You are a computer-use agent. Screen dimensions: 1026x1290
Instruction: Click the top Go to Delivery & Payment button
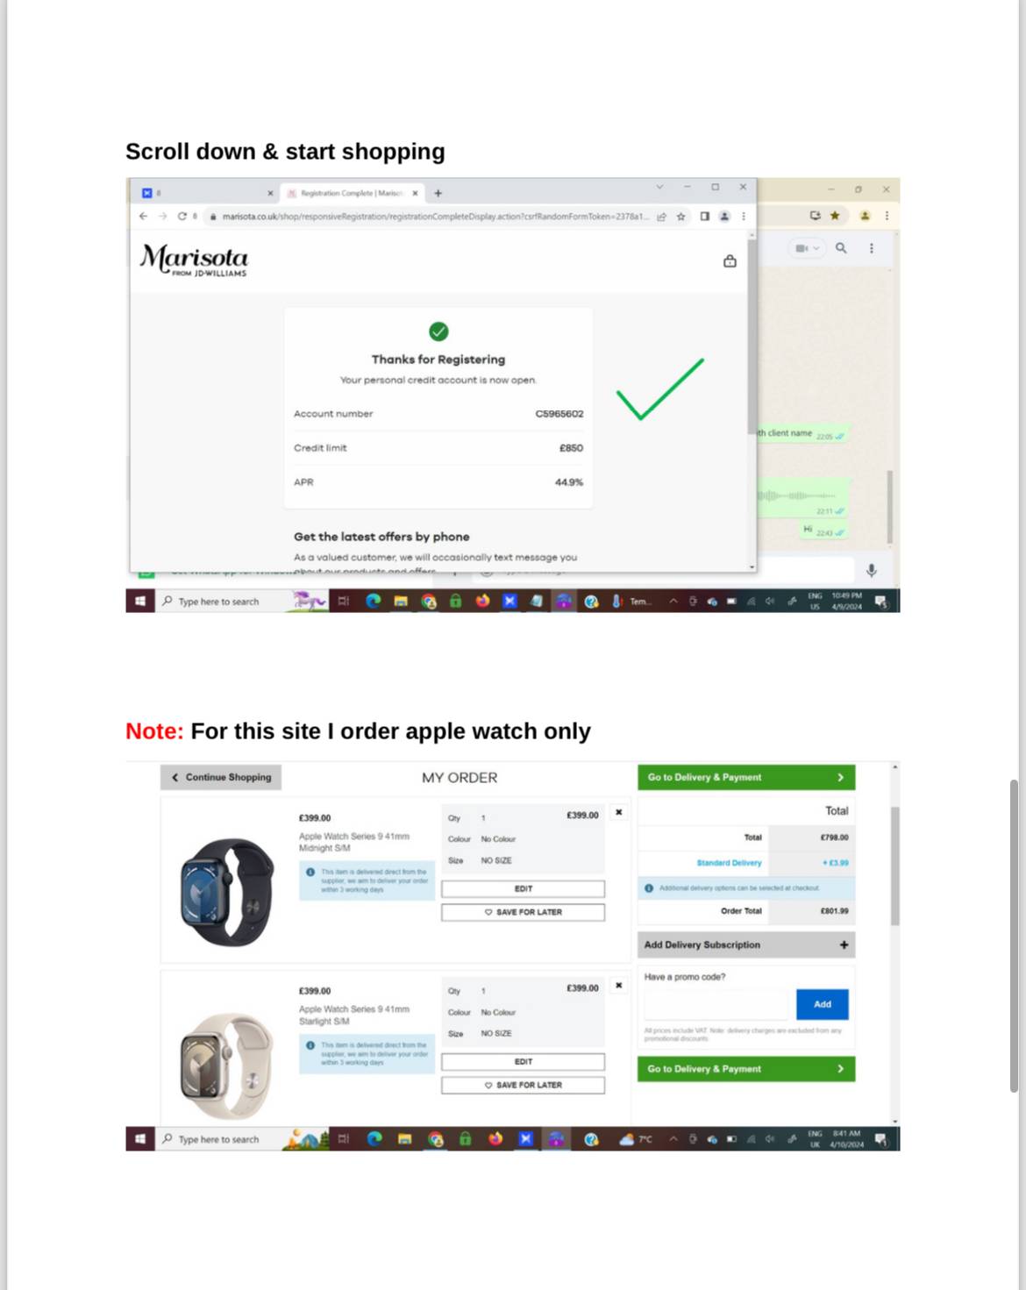pos(745,777)
